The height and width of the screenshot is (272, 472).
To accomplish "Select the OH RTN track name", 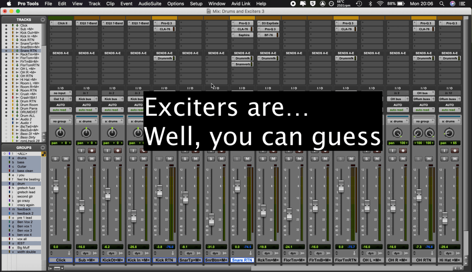I will tap(424, 260).
